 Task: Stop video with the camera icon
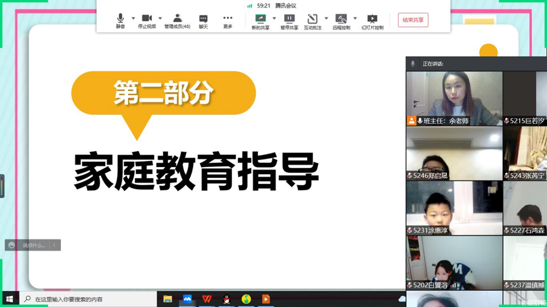point(147,21)
